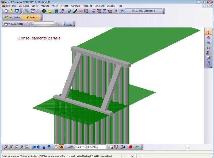The height and width of the screenshot is (158, 214).
Task: Expand the axes icon dropdown arrow
Action: click(127, 147)
